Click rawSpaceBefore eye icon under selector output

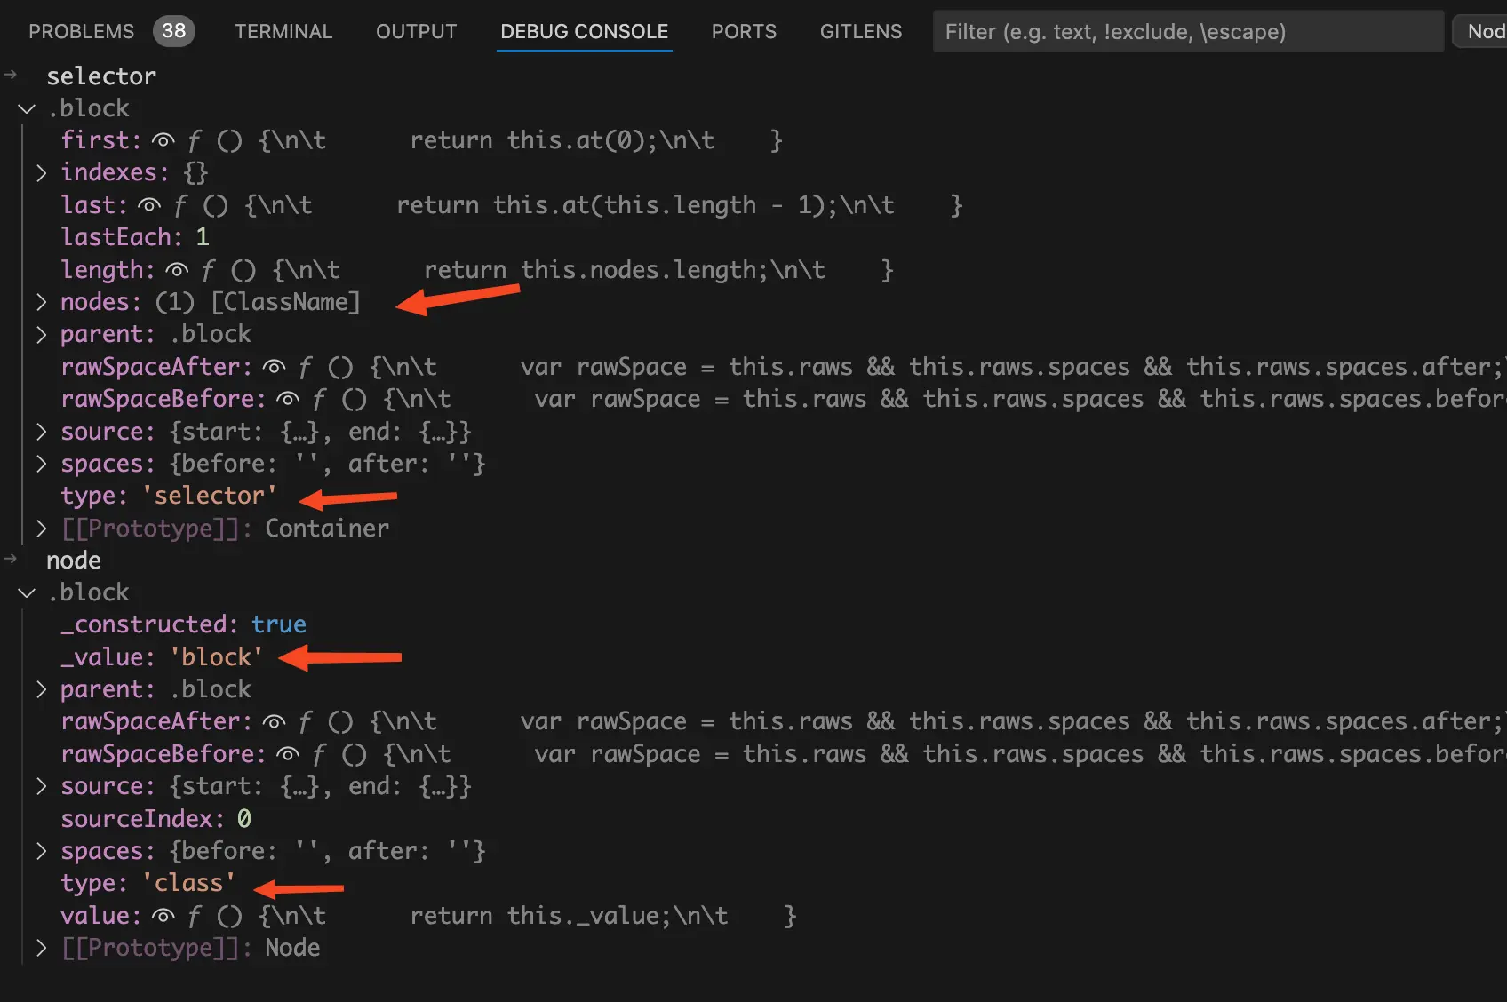tap(288, 399)
